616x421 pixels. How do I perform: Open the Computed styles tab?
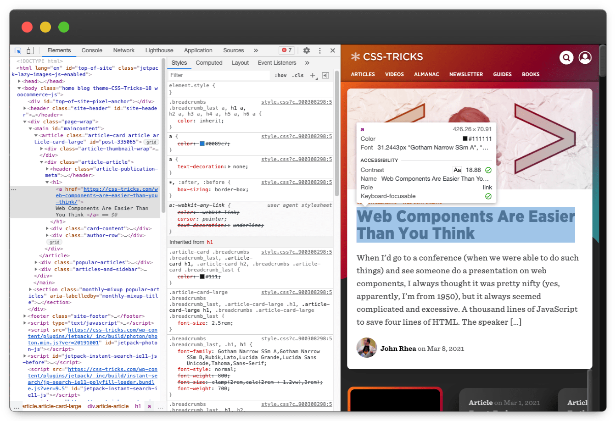pyautogui.click(x=209, y=63)
